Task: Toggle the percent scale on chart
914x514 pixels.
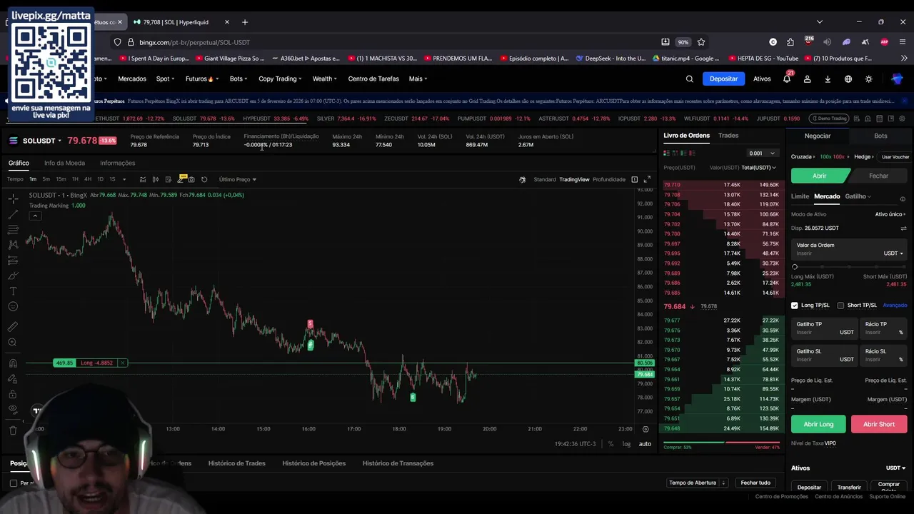Action: (611, 444)
